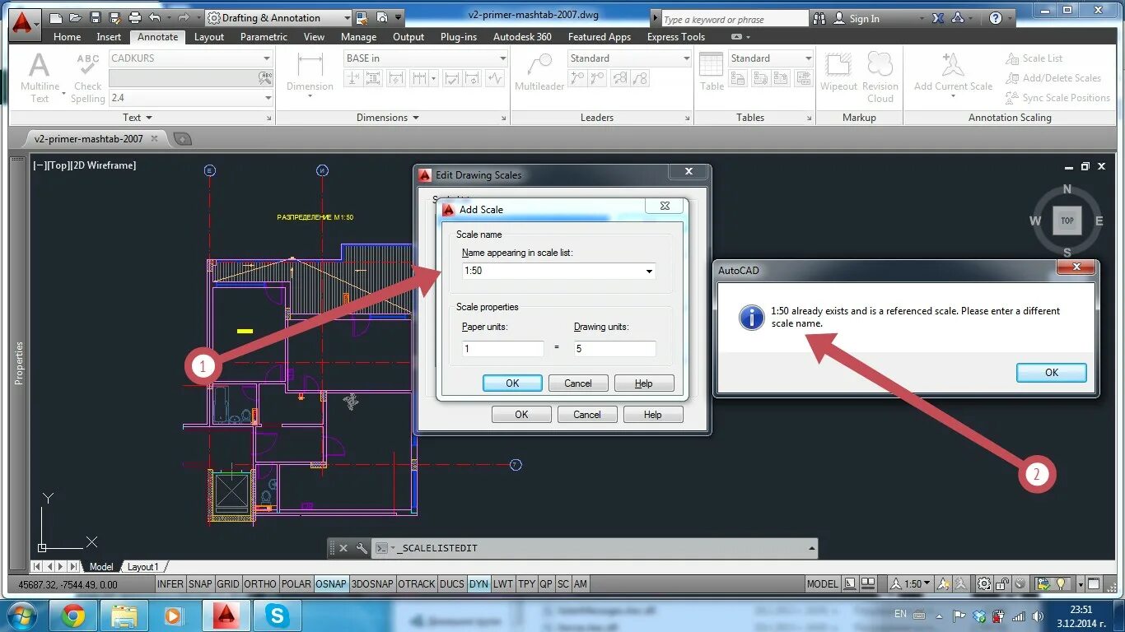Image resolution: width=1125 pixels, height=632 pixels.
Task: Click the Paper units input field
Action: tap(503, 349)
